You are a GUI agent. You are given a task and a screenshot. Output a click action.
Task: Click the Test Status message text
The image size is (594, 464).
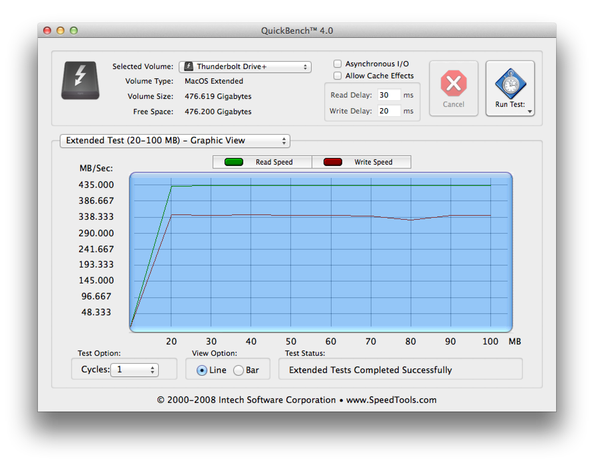point(370,370)
